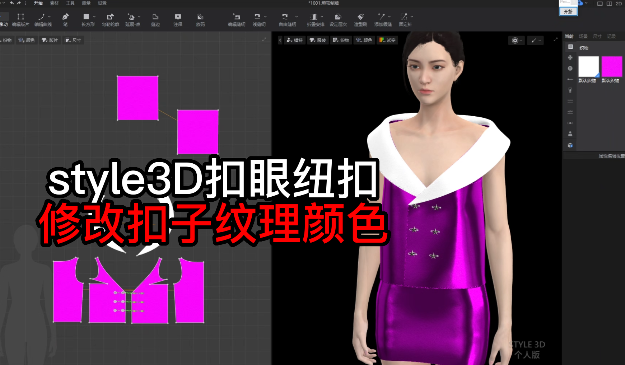This screenshot has height=365, width=625.
Task: Click the 开始 popup button
Action: click(568, 11)
